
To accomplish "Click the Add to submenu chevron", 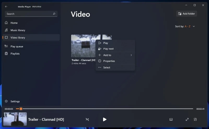I will click(x=131, y=55).
